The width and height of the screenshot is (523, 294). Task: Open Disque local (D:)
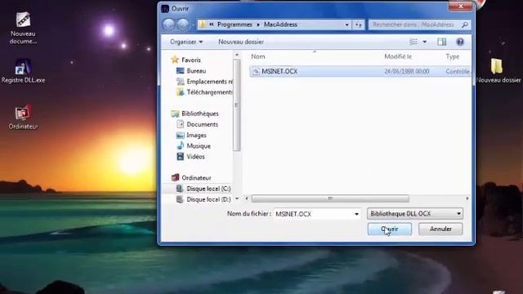pos(208,199)
